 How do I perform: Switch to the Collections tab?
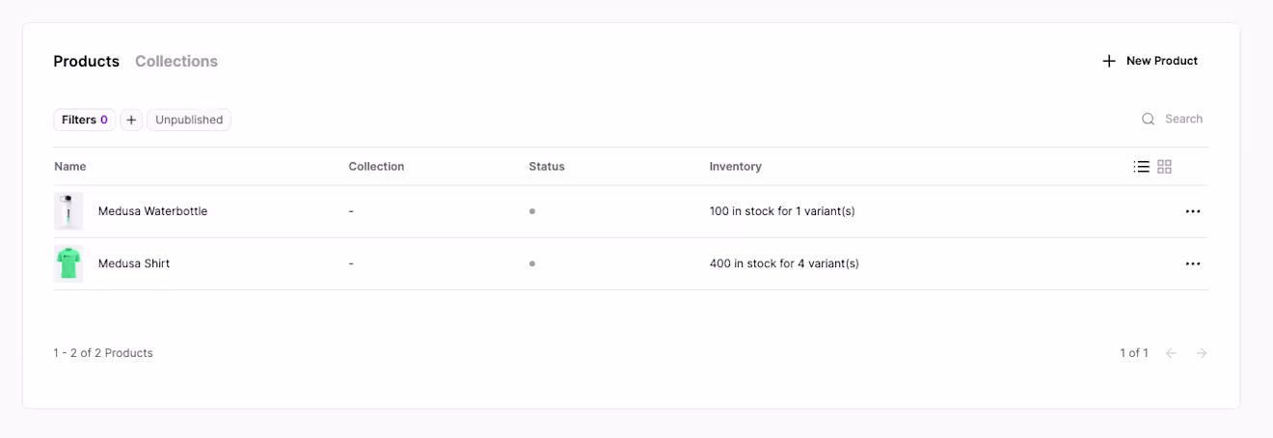[x=176, y=61]
